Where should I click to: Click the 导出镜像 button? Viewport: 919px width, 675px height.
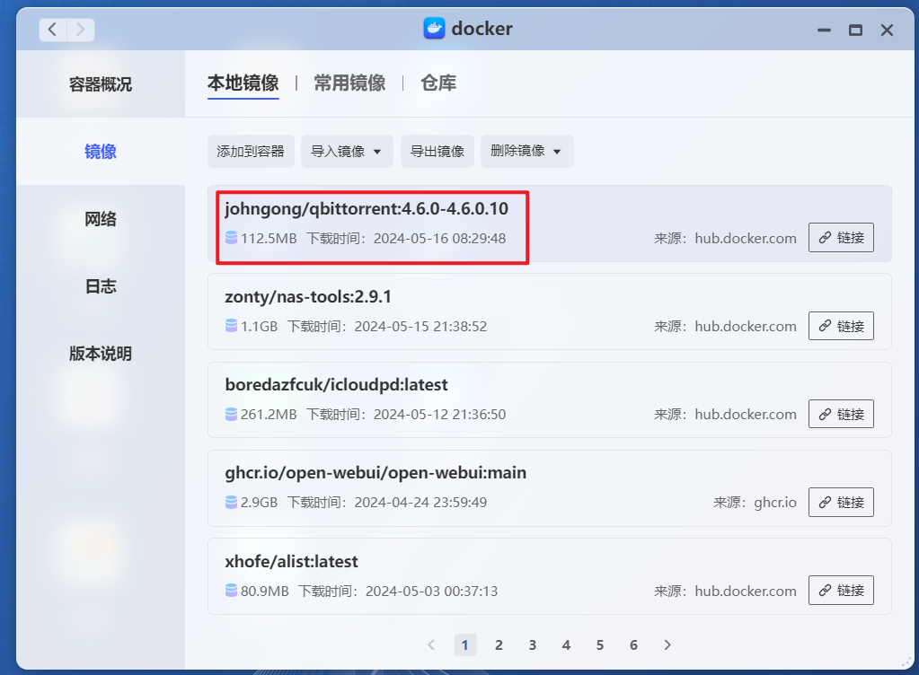437,151
